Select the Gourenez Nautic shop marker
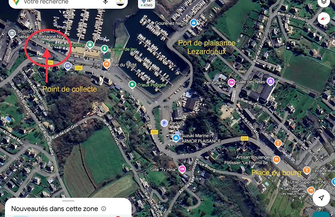The width and height of the screenshot is (335, 217). (194, 23)
